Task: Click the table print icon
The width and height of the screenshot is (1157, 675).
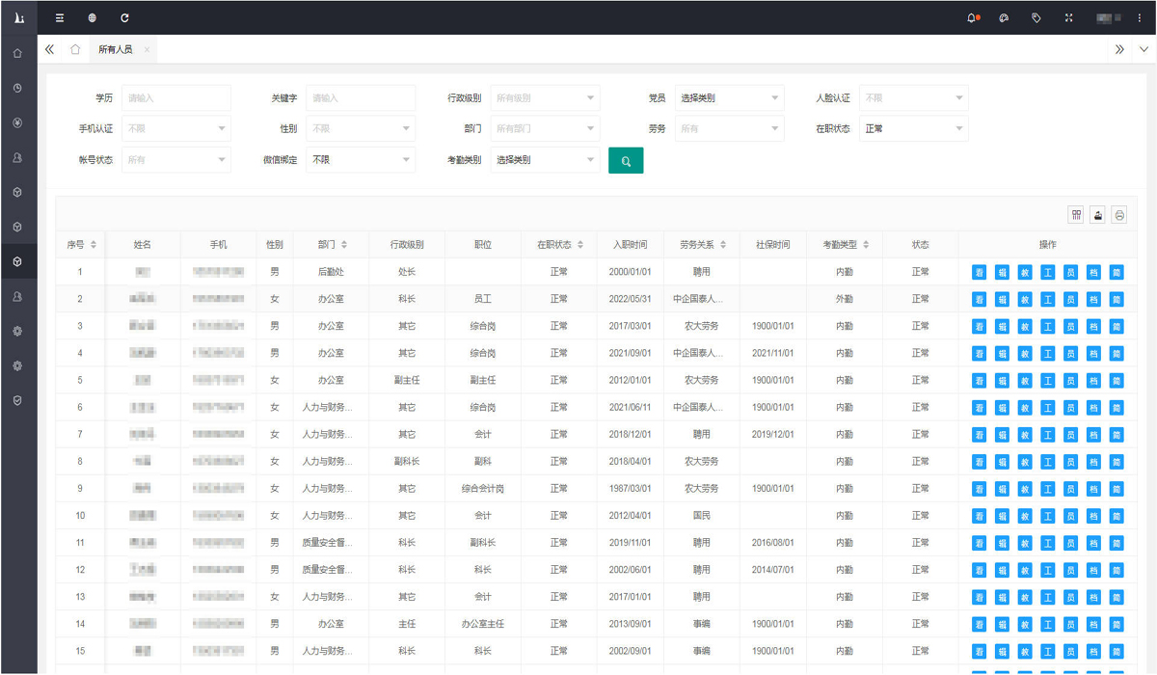Action: click(x=1119, y=215)
